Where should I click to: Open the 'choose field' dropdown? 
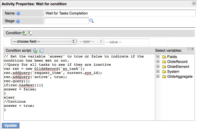tap(43, 41)
